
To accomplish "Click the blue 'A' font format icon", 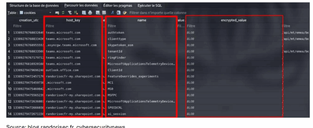I will (113, 13).
